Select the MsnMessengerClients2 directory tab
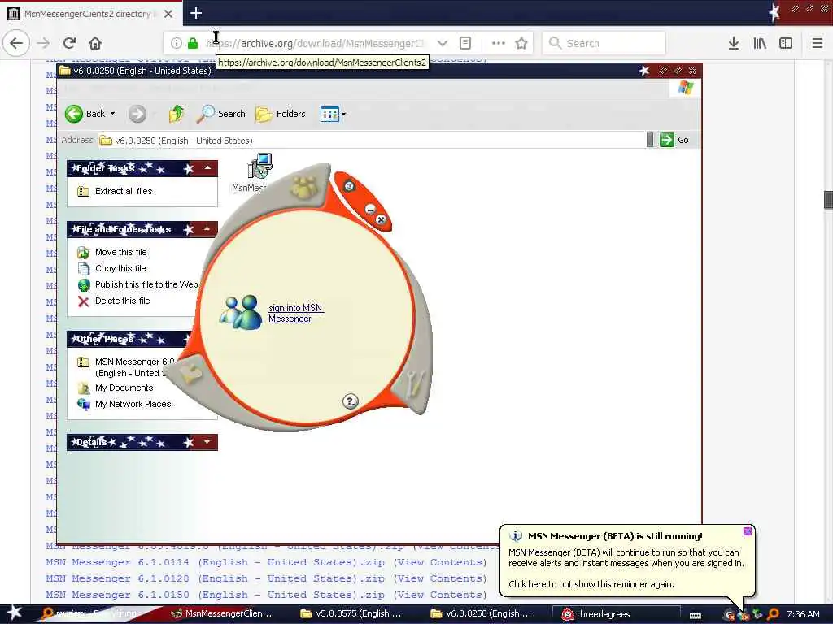 tap(88, 14)
